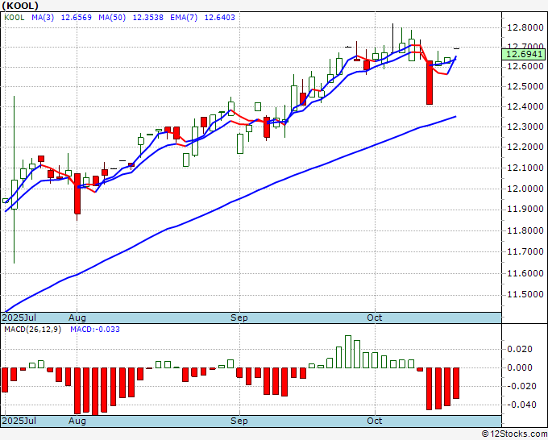This screenshot has height=440, width=548.
Task: Select the 12.4000 price axis label
Action: pos(525,106)
